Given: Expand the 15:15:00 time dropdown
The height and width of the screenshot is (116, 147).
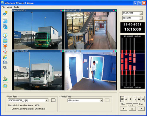Looking at the screenshot, I should point(141,18).
